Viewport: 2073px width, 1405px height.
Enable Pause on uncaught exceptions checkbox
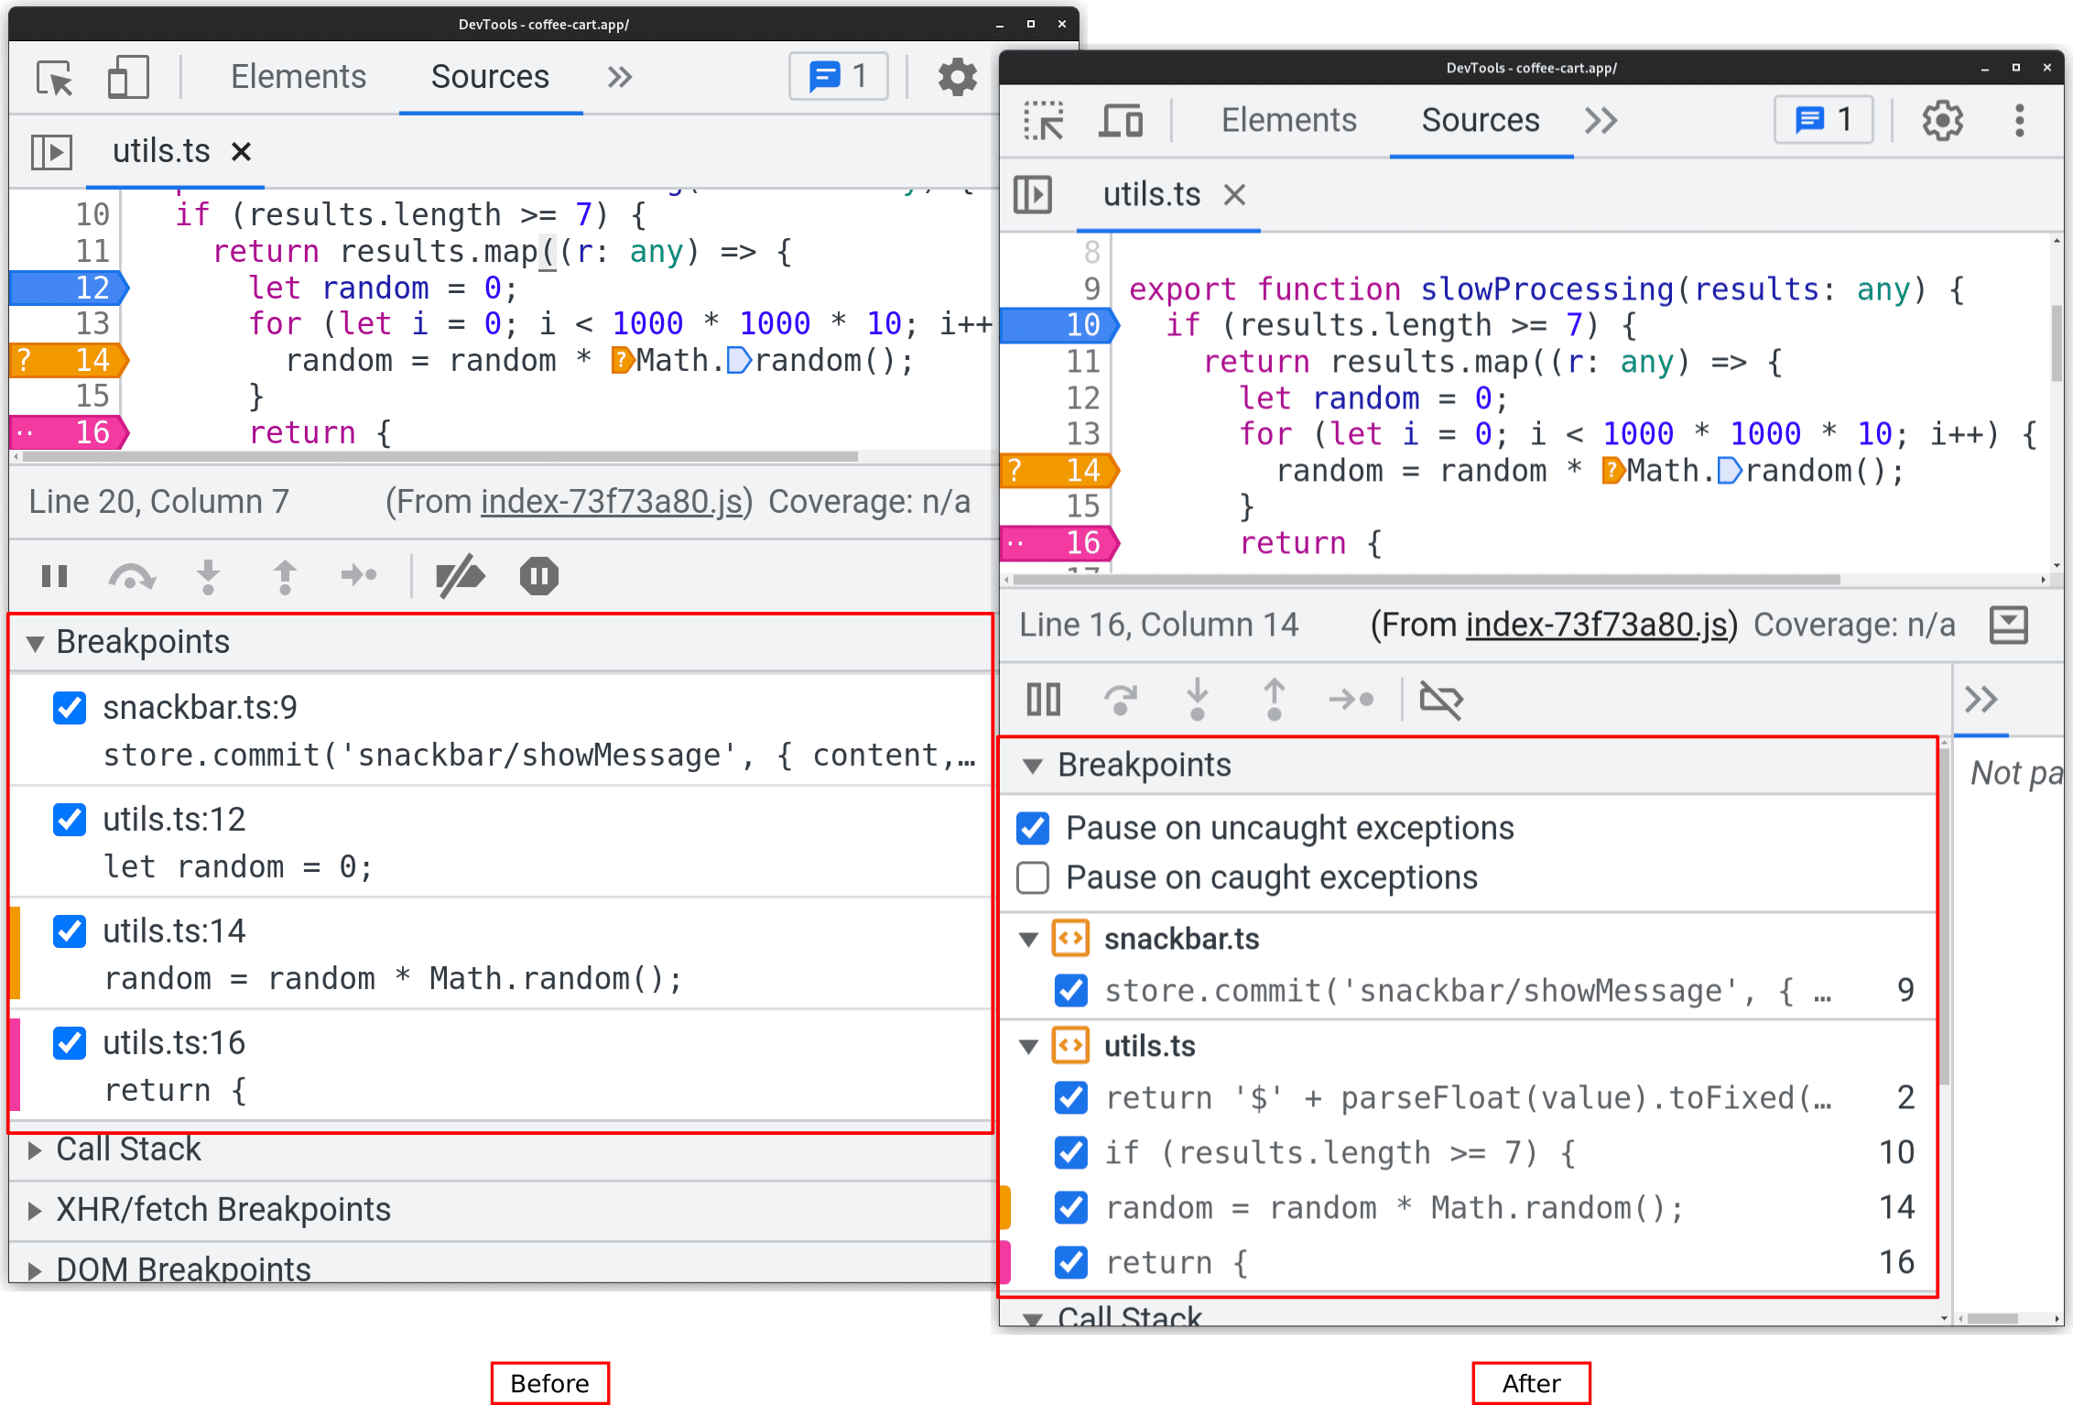pyautogui.click(x=1036, y=826)
